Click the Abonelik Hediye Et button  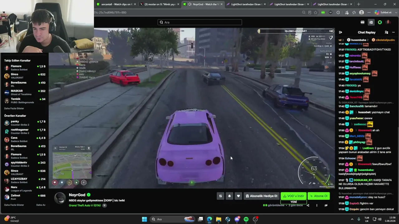[261, 196]
